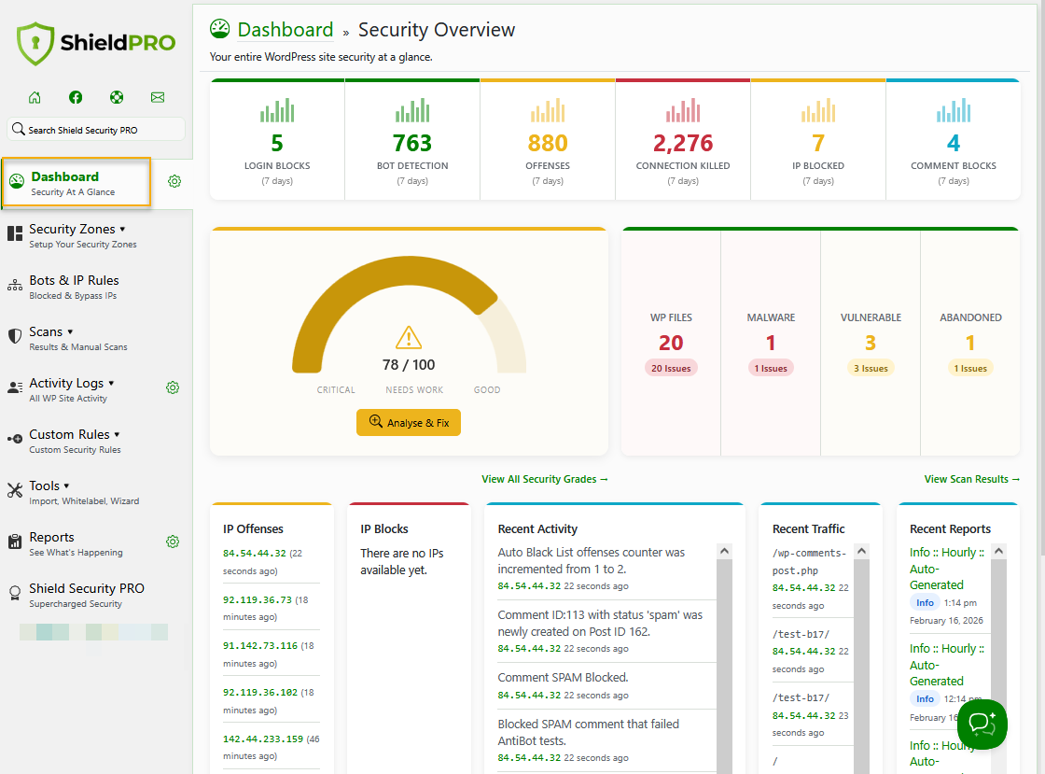Image resolution: width=1045 pixels, height=774 pixels.
Task: Click the Login Blocks chart icon
Action: [277, 111]
